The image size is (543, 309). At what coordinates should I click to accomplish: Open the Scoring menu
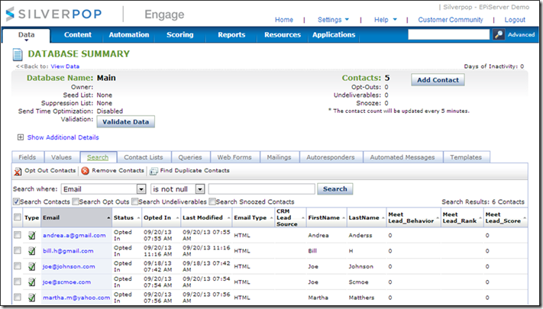point(180,34)
